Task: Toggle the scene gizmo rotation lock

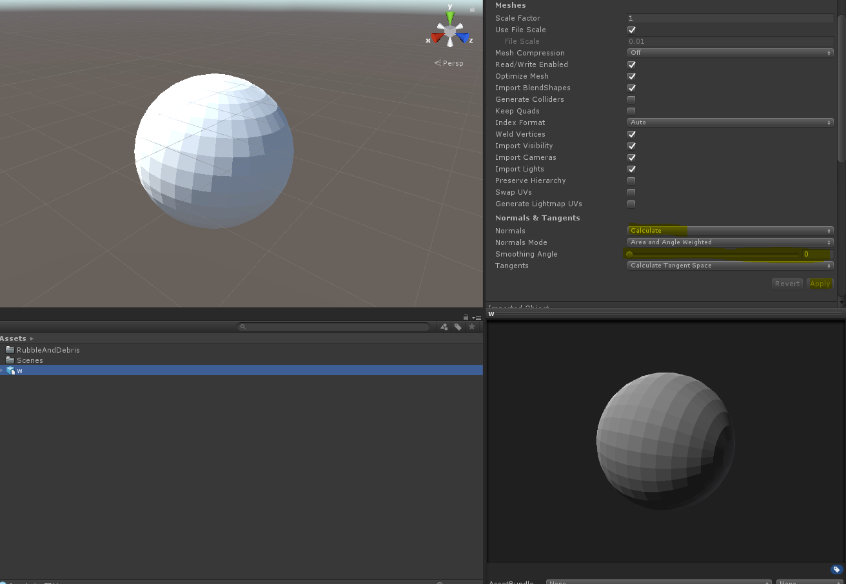Action: coord(472,9)
